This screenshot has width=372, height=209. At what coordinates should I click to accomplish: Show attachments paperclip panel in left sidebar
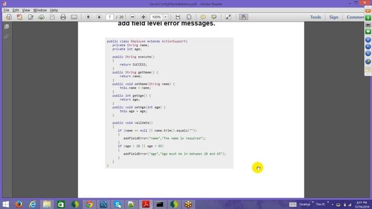(6, 37)
